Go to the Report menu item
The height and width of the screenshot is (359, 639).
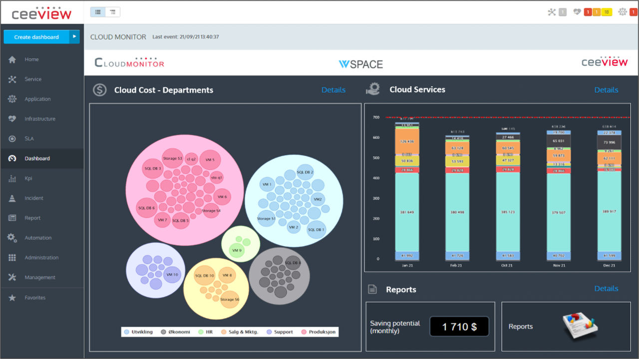coord(42,218)
